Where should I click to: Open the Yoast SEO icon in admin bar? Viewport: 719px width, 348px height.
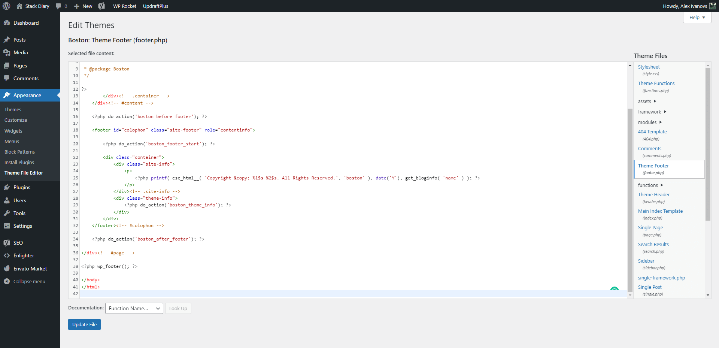pos(101,6)
